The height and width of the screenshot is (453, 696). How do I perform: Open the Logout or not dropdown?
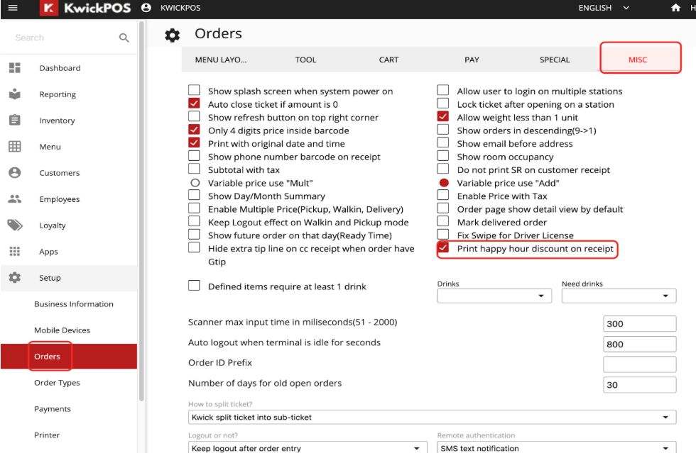(308, 447)
